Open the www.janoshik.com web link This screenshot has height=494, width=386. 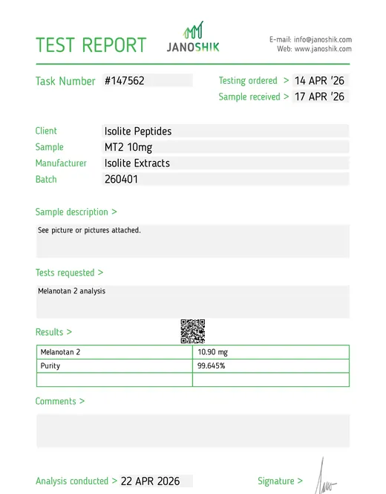tap(323, 49)
